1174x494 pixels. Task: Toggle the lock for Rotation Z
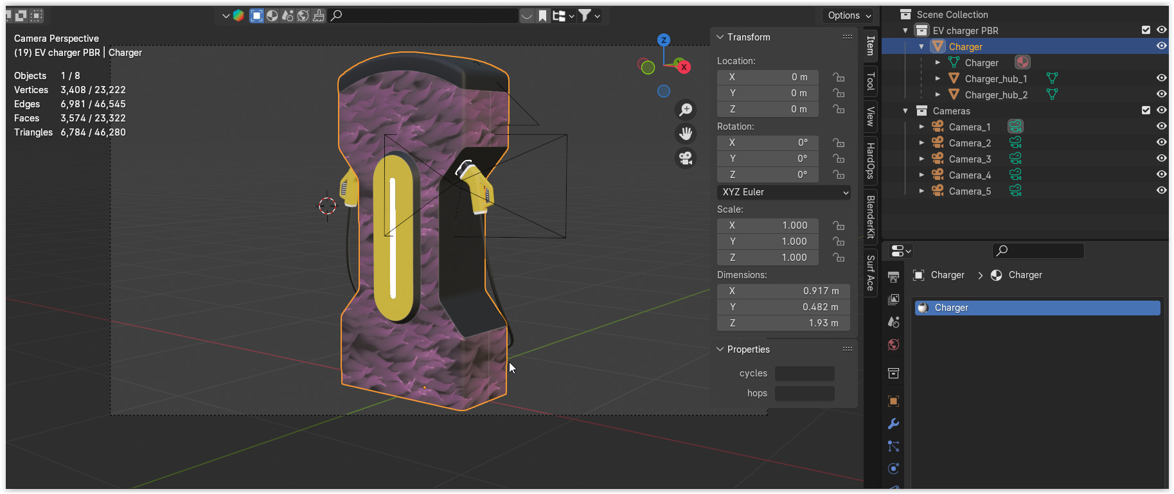839,175
